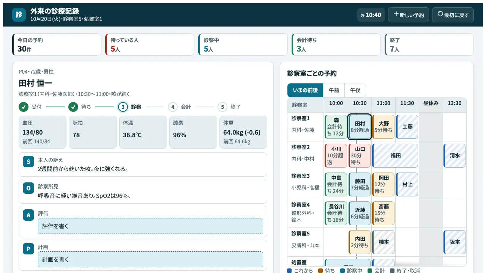This screenshot has width=486, height=273.
Task: Select 田村 appointment in 診察室1
Action: (360, 127)
